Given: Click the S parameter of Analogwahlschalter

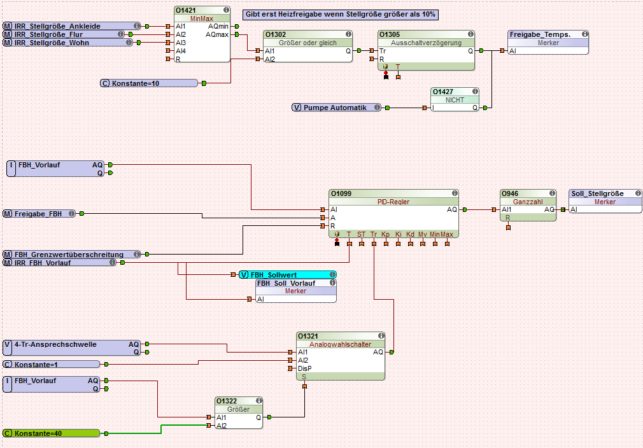Looking at the screenshot, I should click(304, 377).
